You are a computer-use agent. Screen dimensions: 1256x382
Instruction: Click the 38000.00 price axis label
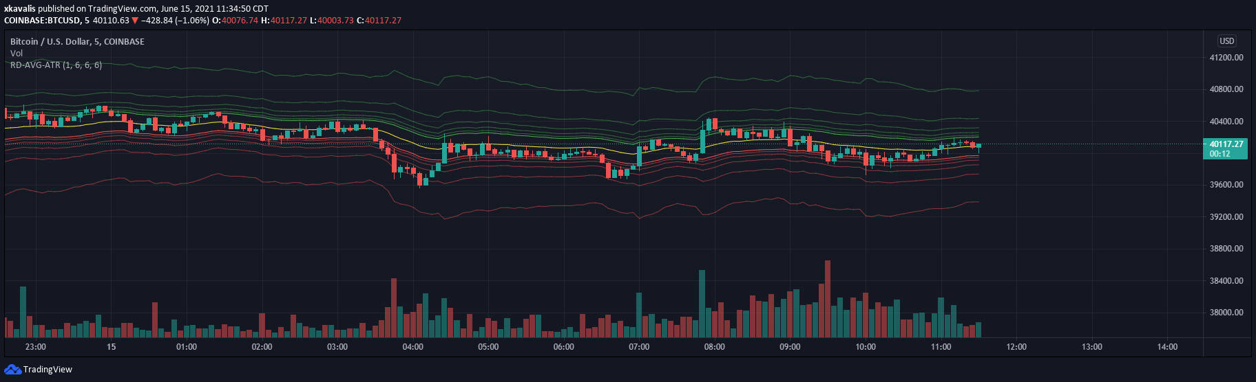(x=1226, y=313)
